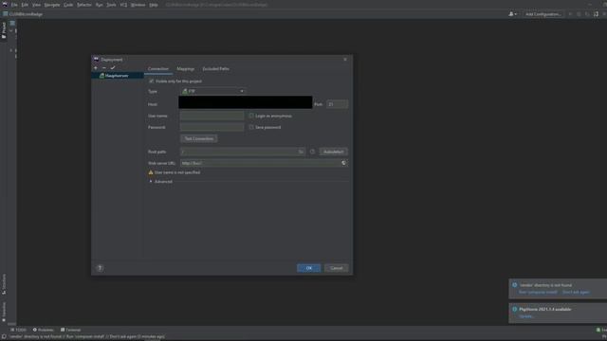Screen dimensions: 607x341
Task: Select the server entry in the server list
Action: point(118,76)
